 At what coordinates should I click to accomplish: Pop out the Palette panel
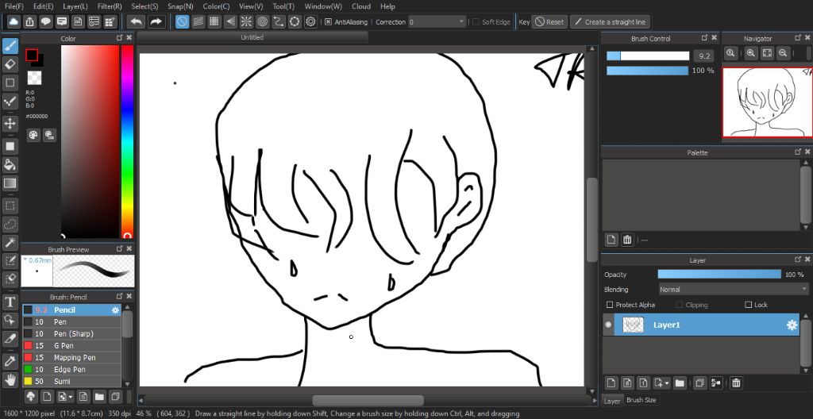(x=797, y=152)
